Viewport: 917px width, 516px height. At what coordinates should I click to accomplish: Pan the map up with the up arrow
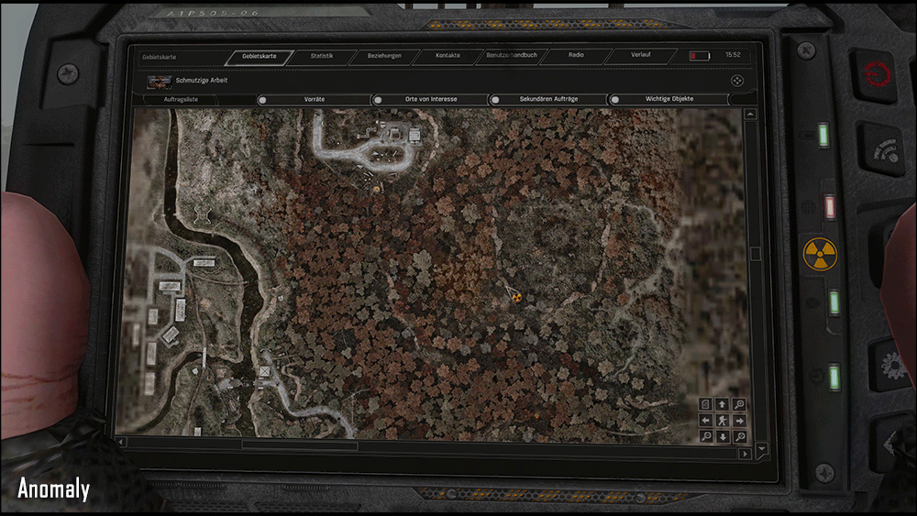tap(723, 404)
